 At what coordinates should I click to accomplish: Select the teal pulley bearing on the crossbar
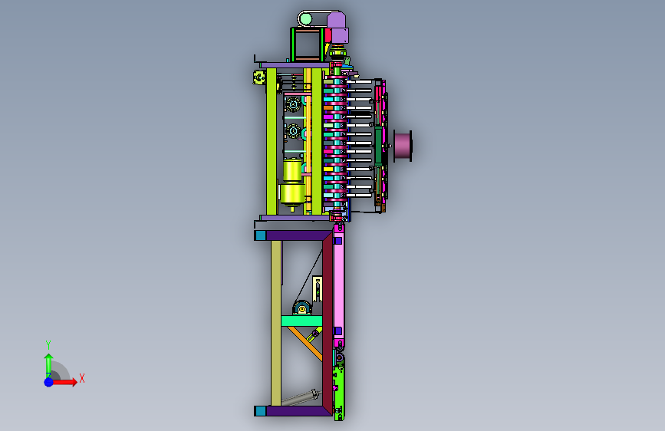pyautogui.click(x=302, y=308)
